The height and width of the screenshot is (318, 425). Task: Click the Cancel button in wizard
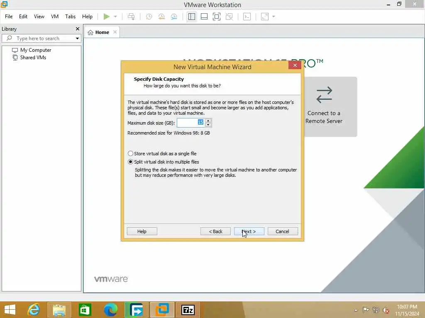(x=282, y=231)
